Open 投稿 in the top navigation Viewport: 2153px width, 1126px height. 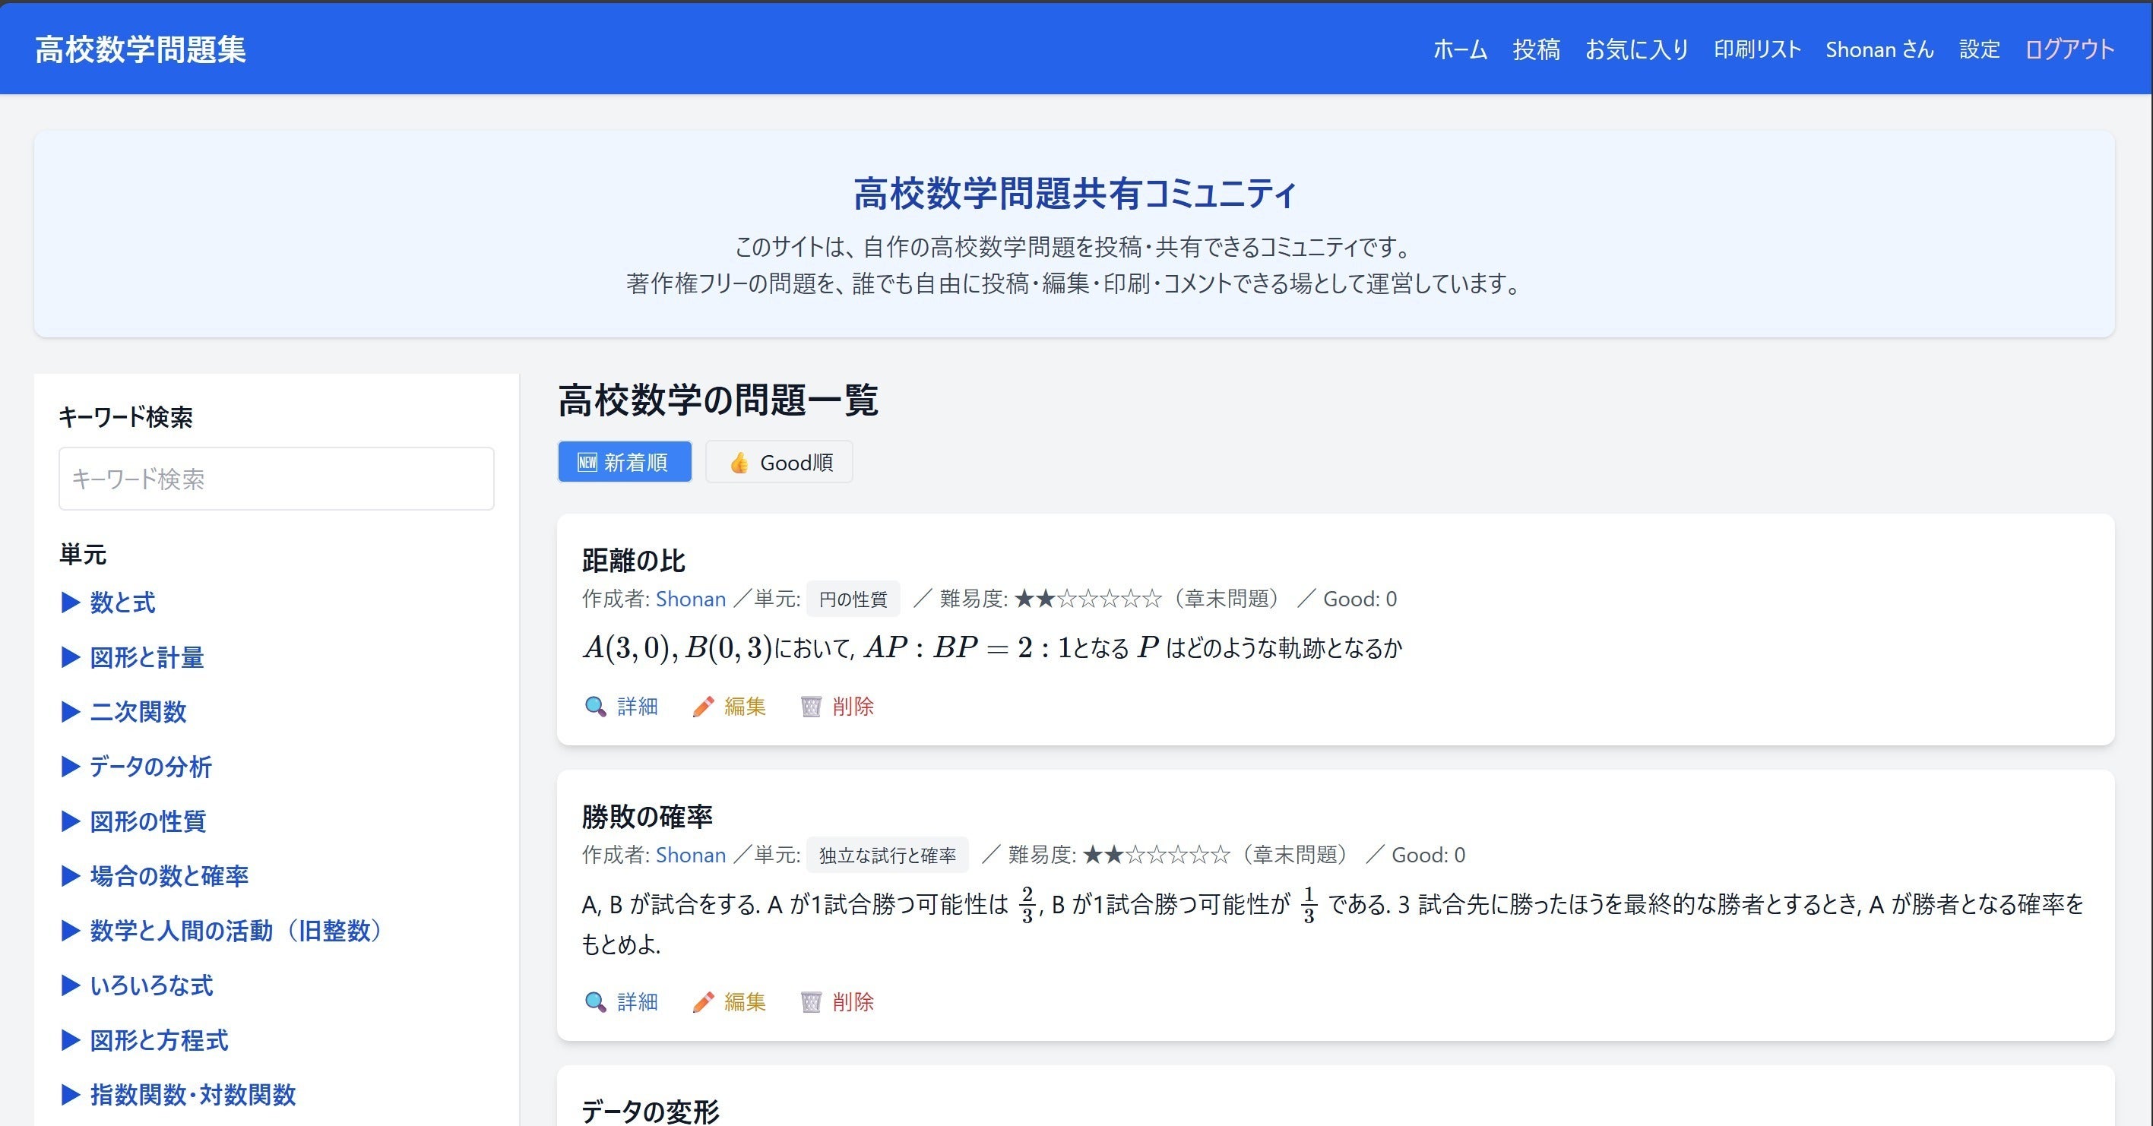(x=1535, y=49)
